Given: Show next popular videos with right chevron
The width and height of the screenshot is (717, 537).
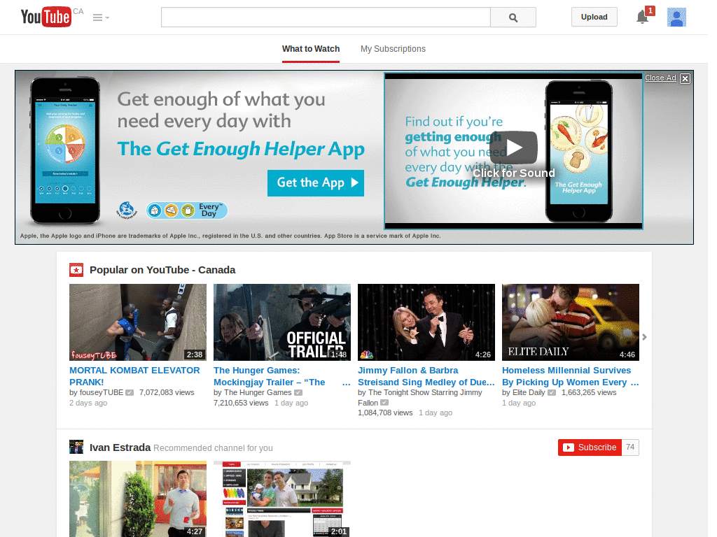Looking at the screenshot, I should pos(644,337).
